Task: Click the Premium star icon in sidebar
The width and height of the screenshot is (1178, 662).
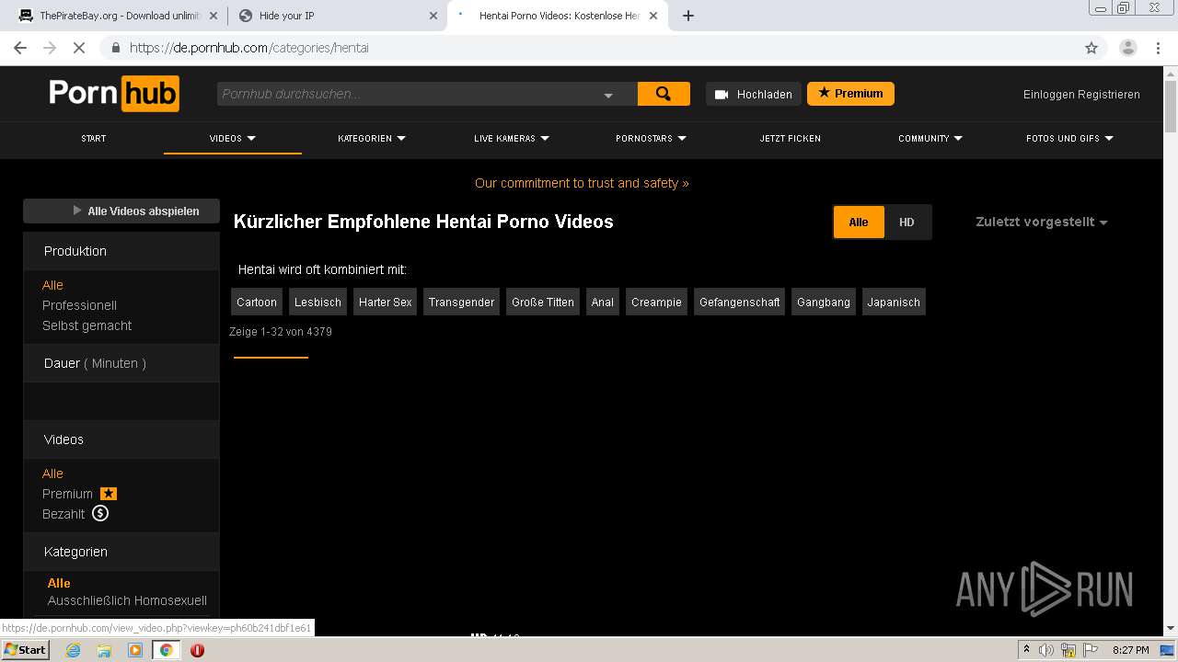Action: pyautogui.click(x=109, y=494)
